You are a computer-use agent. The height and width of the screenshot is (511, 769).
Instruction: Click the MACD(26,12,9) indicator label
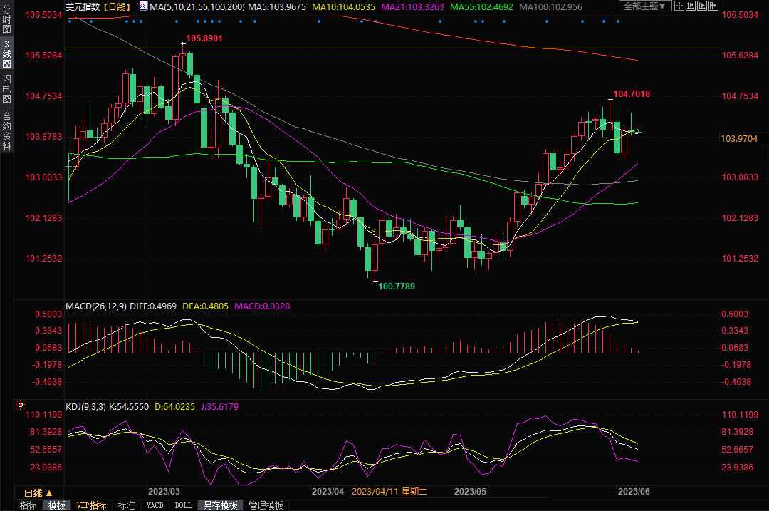pos(95,306)
